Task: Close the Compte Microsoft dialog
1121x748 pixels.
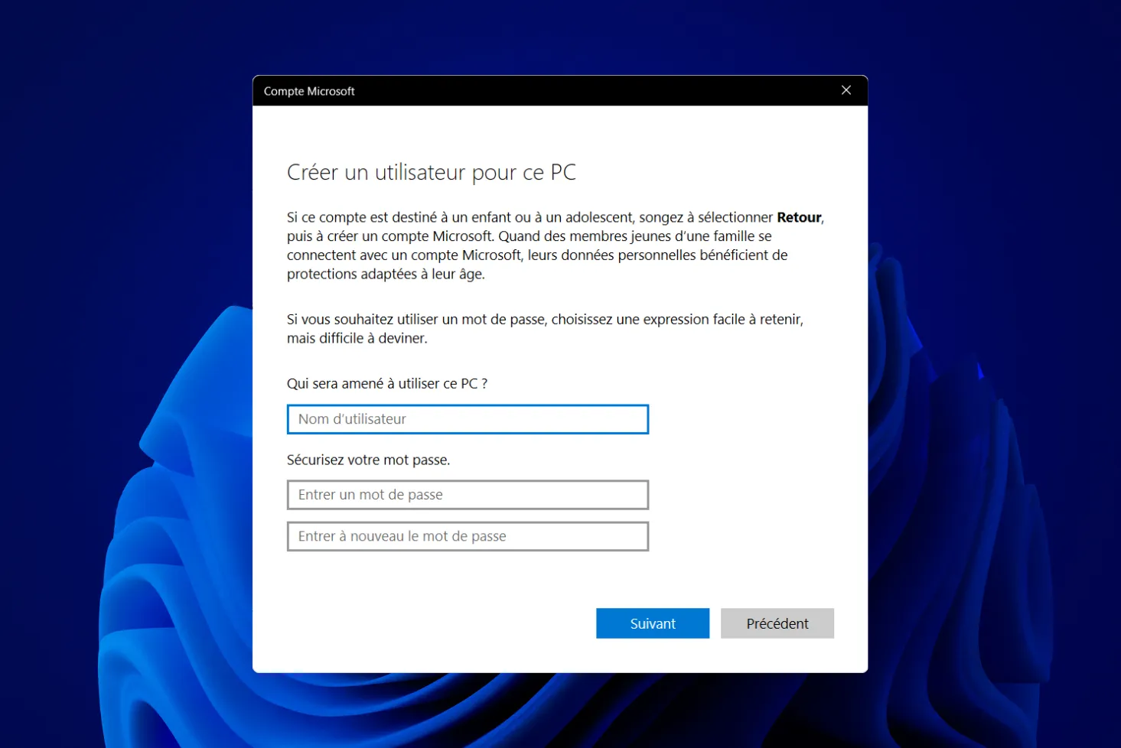Action: click(x=846, y=90)
